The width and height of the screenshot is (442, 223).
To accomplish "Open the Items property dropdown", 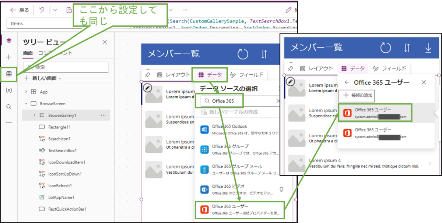I will point(44,24).
